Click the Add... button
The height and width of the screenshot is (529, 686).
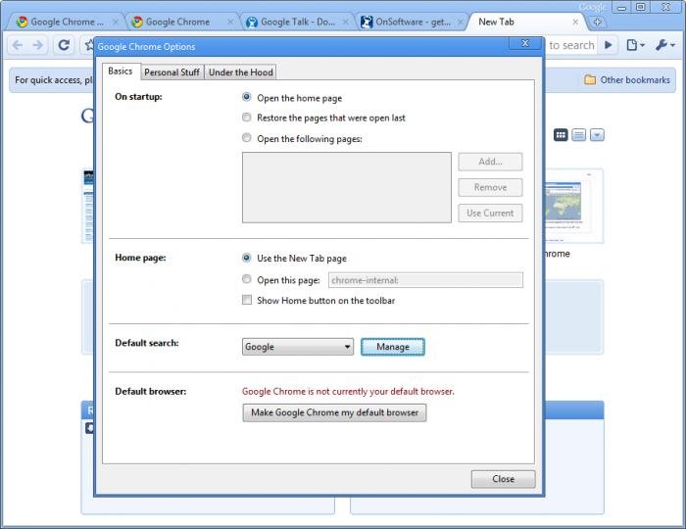tap(490, 162)
